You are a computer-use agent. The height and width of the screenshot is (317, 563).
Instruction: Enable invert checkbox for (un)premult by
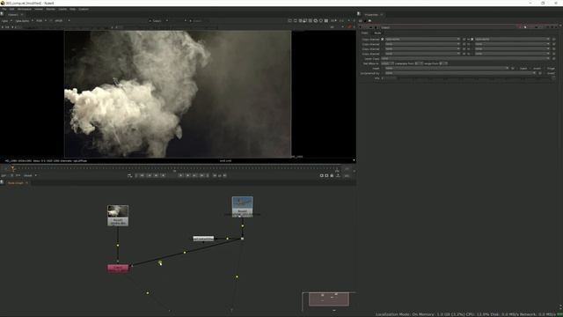pos(545,73)
